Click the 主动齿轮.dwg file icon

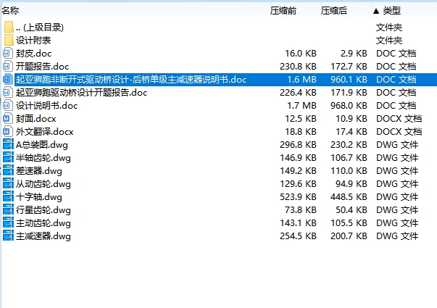pos(8,223)
